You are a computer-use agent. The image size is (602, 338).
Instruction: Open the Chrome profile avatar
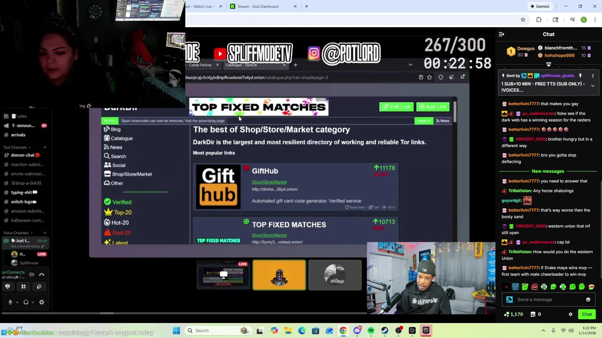tap(584, 20)
